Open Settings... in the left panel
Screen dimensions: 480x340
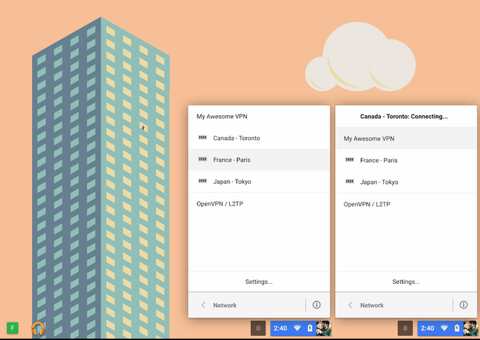pos(259,282)
